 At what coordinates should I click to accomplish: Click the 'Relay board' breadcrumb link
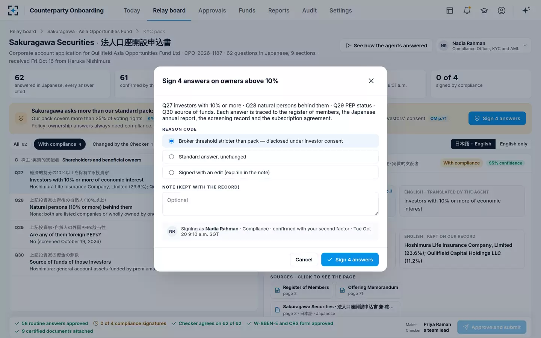(23, 32)
